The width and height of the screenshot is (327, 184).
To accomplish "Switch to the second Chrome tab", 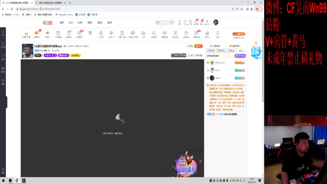I will [x=50, y=3].
